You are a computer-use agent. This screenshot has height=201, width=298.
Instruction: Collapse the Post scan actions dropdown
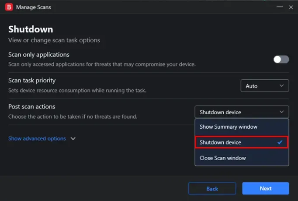(x=242, y=112)
